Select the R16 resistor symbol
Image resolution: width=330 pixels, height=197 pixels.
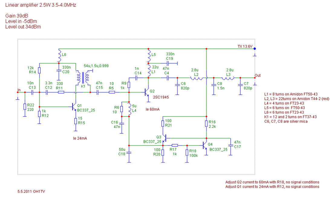(x=206, y=124)
